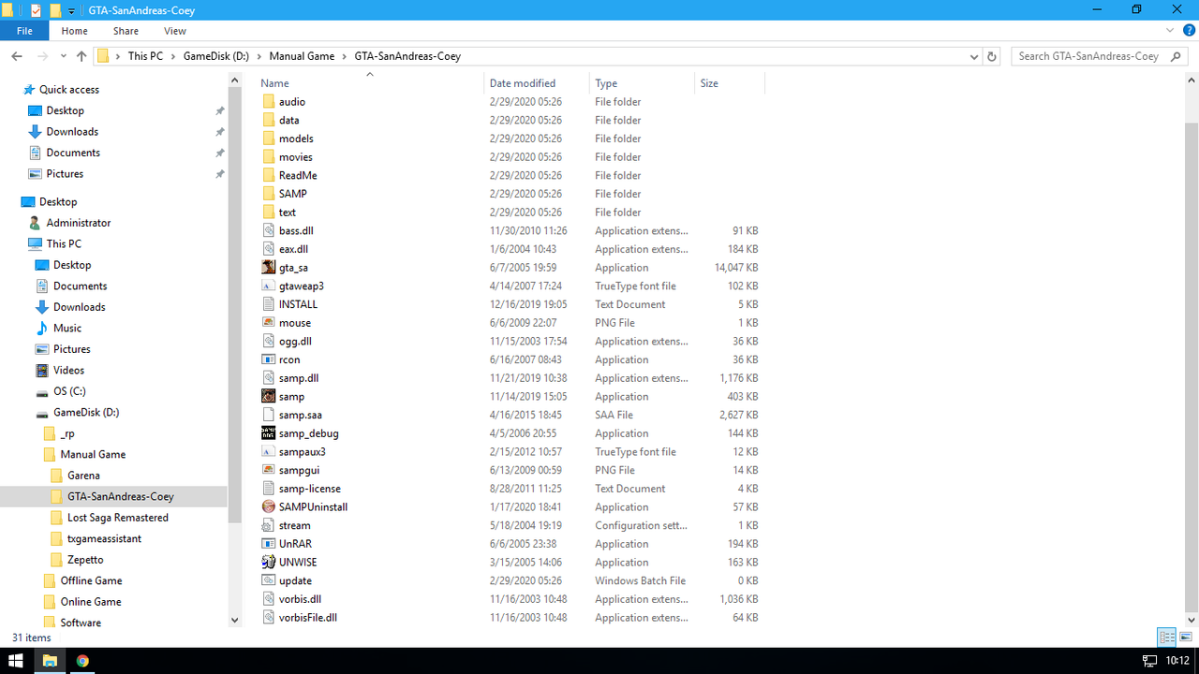Switch to the Home ribbon tab
Screen dimensions: 1199x674
[74, 31]
